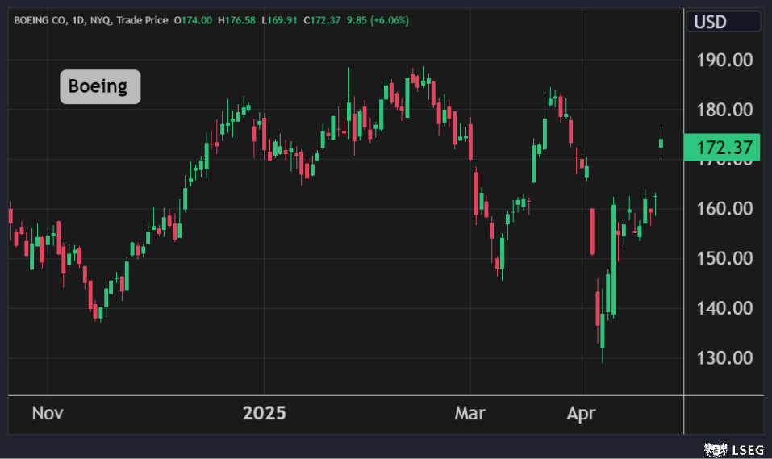Click the 2025 label on time axis
Screen dimensions: 772x459
[x=265, y=414]
